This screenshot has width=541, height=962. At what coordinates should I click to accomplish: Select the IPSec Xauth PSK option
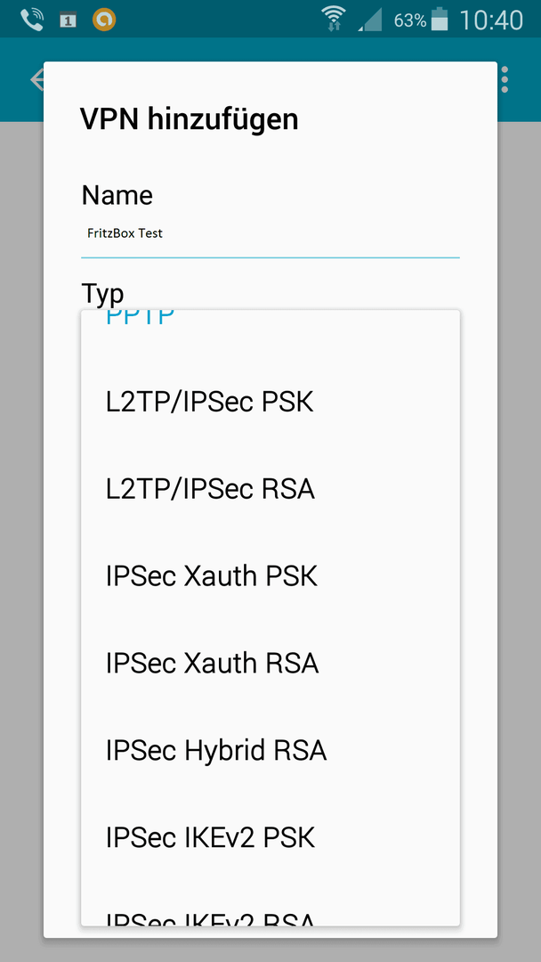tap(270, 576)
